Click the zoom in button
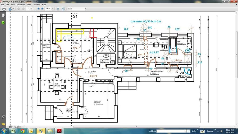 (43, 9)
